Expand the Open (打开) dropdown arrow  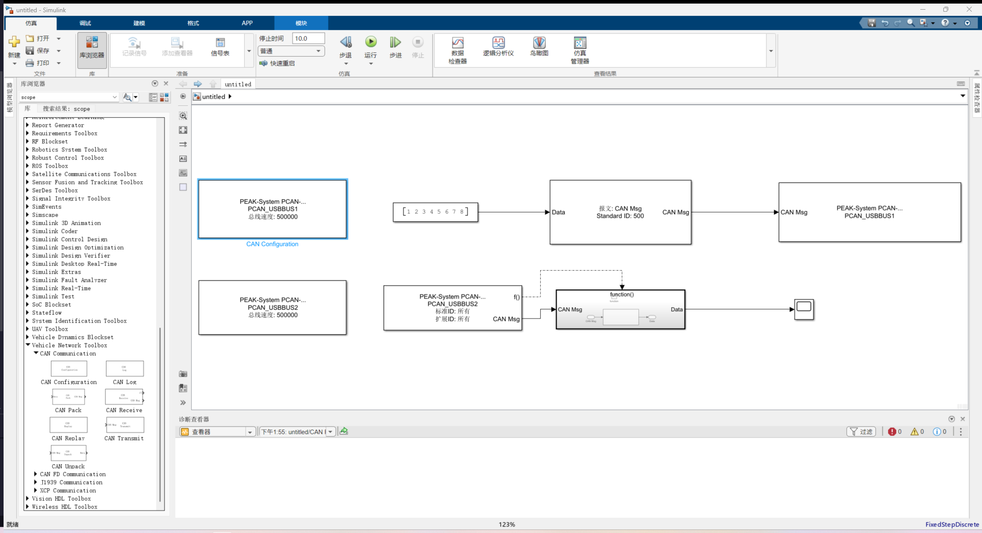point(59,38)
